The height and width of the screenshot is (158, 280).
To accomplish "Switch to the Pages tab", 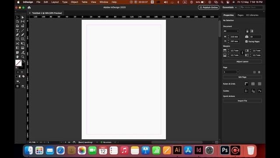I will point(240,15).
